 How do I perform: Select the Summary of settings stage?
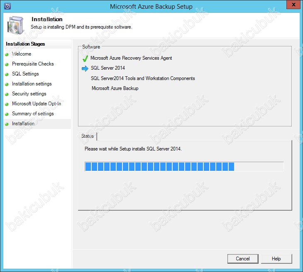tap(33, 114)
